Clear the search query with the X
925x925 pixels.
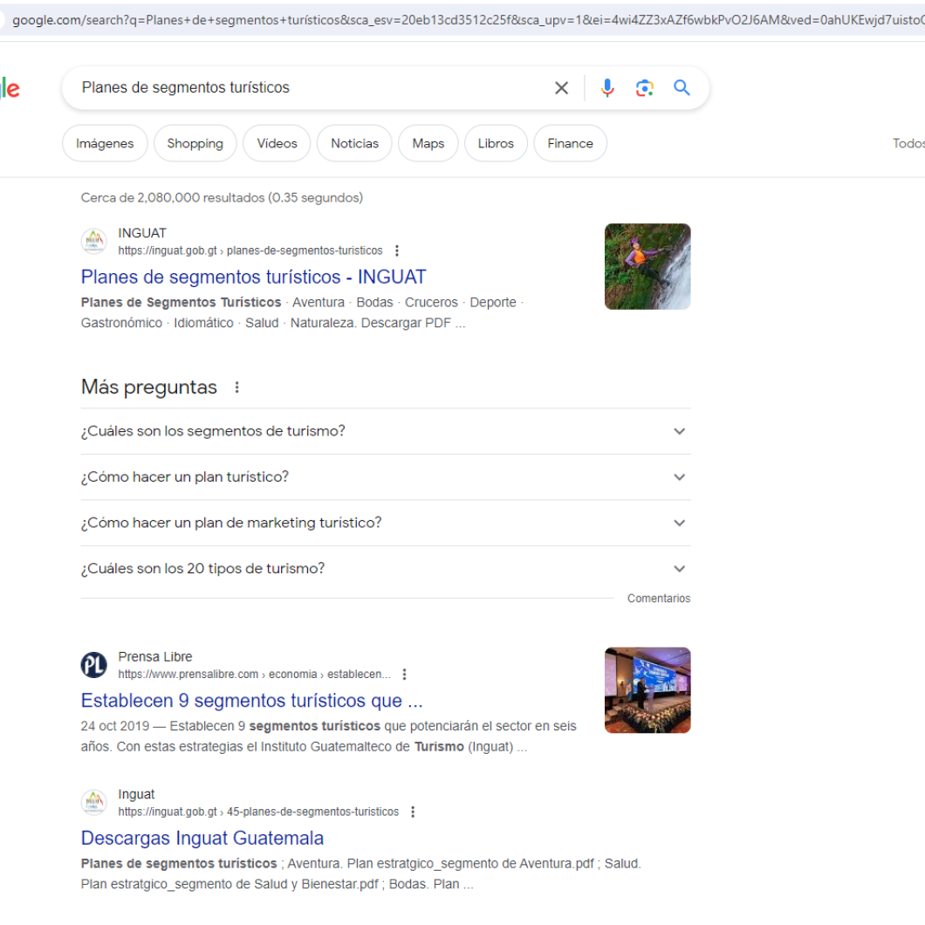(561, 87)
